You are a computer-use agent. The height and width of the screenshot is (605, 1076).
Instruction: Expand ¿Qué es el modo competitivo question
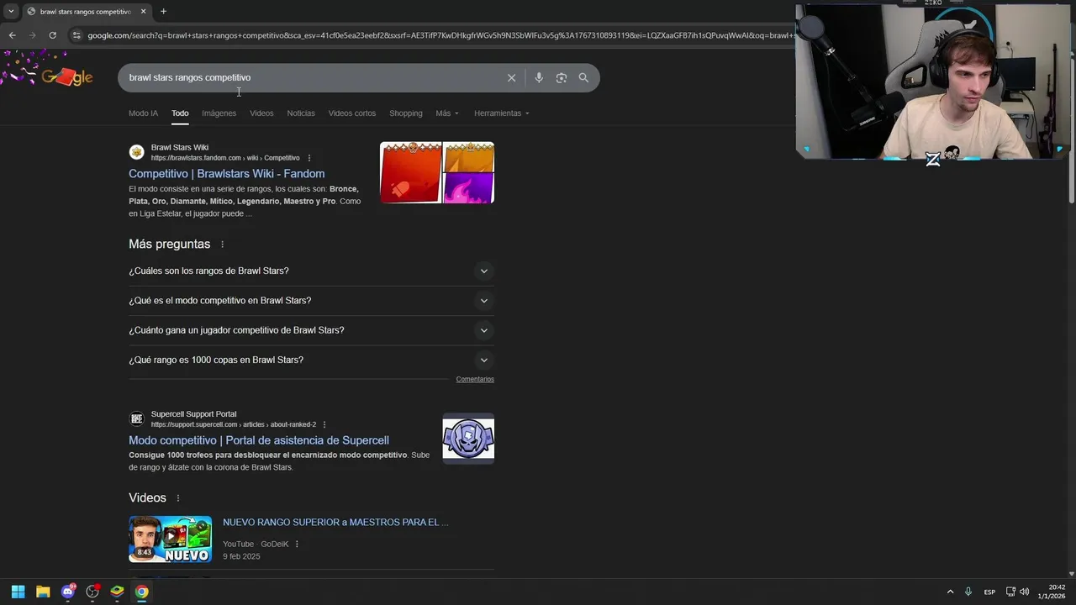tap(311, 301)
